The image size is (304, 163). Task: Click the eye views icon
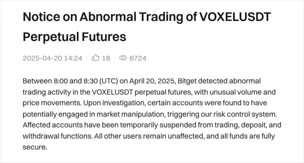pyautogui.click(x=123, y=58)
